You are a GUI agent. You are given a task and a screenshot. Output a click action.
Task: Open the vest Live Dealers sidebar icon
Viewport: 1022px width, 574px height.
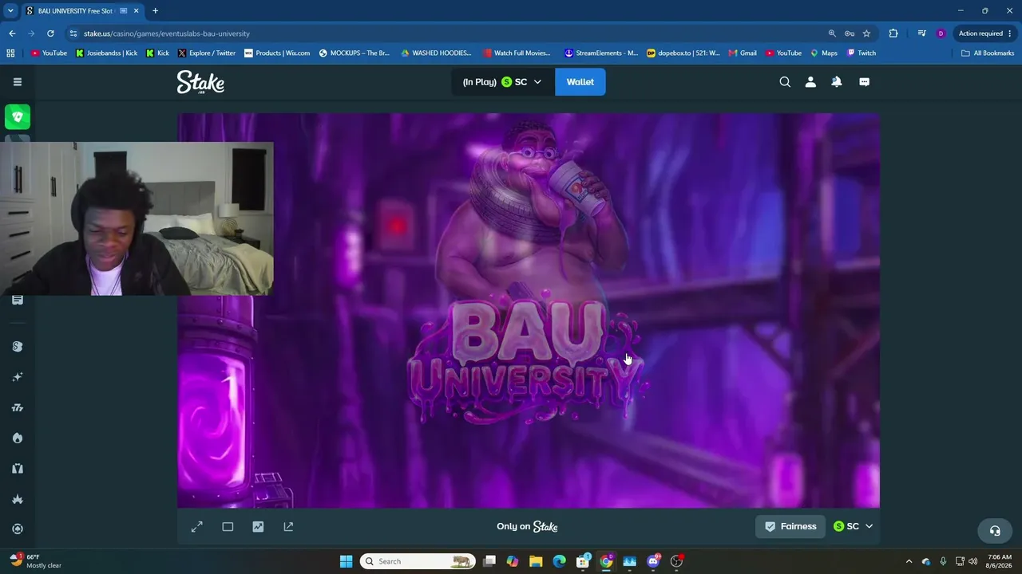pyautogui.click(x=18, y=469)
